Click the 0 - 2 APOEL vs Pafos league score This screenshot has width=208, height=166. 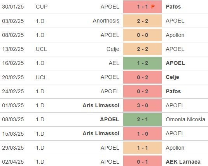142,91
